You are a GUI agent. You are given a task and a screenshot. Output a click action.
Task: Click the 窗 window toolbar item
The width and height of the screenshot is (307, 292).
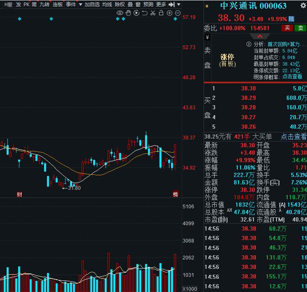[138, 5]
